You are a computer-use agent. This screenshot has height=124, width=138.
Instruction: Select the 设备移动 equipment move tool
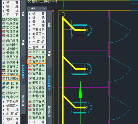pos(11,66)
